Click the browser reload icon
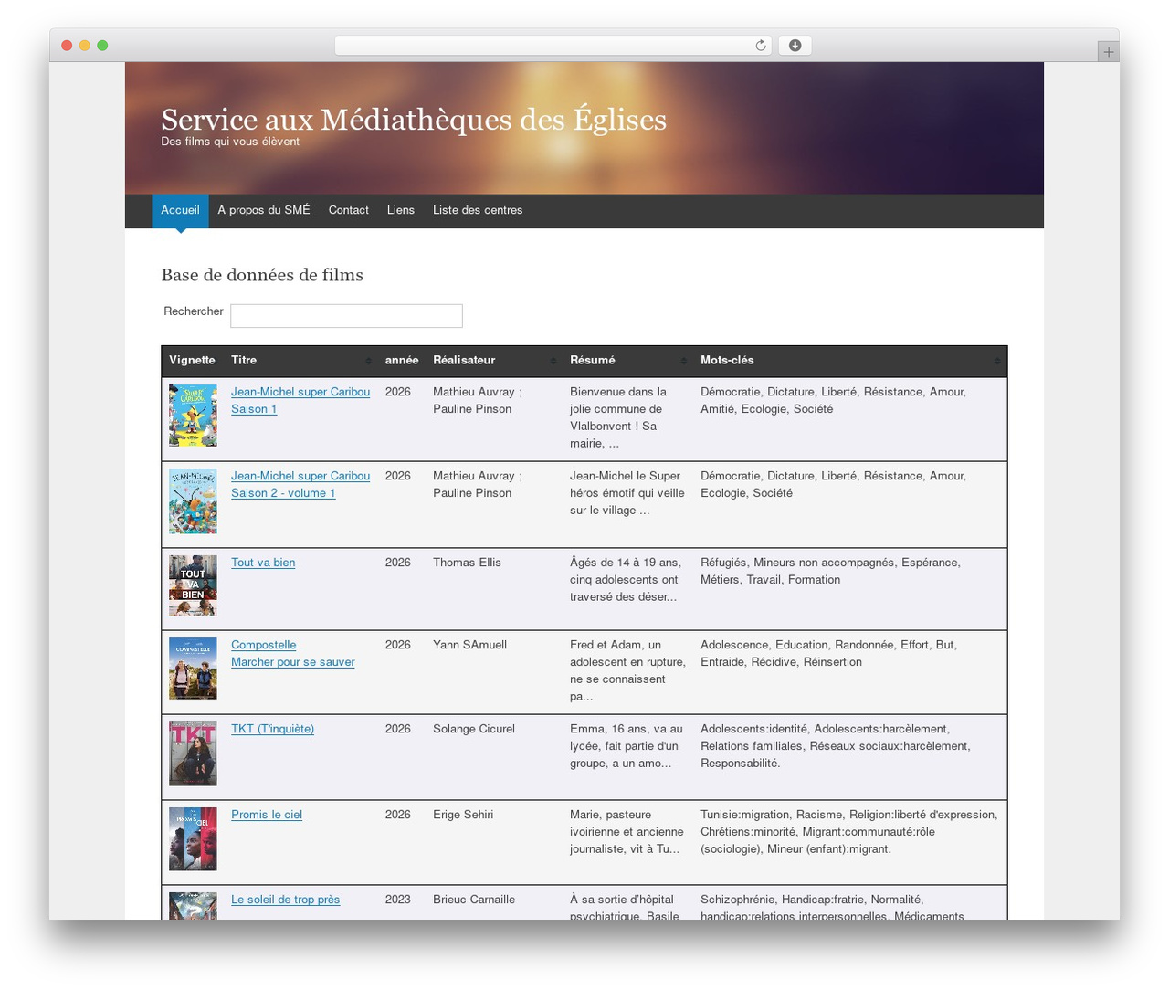 pyautogui.click(x=761, y=46)
